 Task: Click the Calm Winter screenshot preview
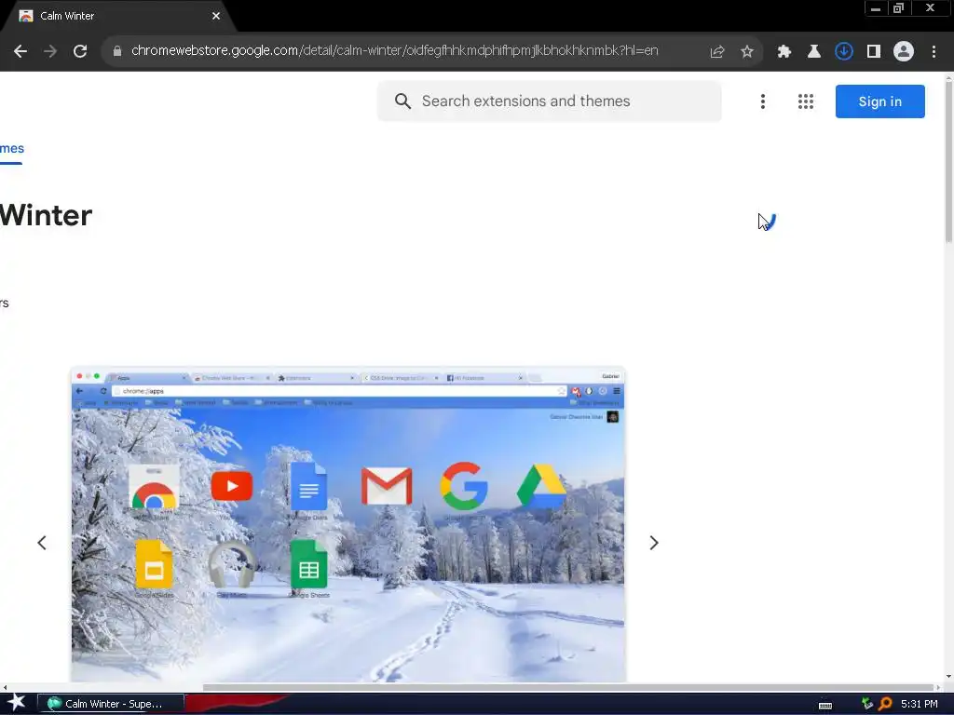click(348, 524)
